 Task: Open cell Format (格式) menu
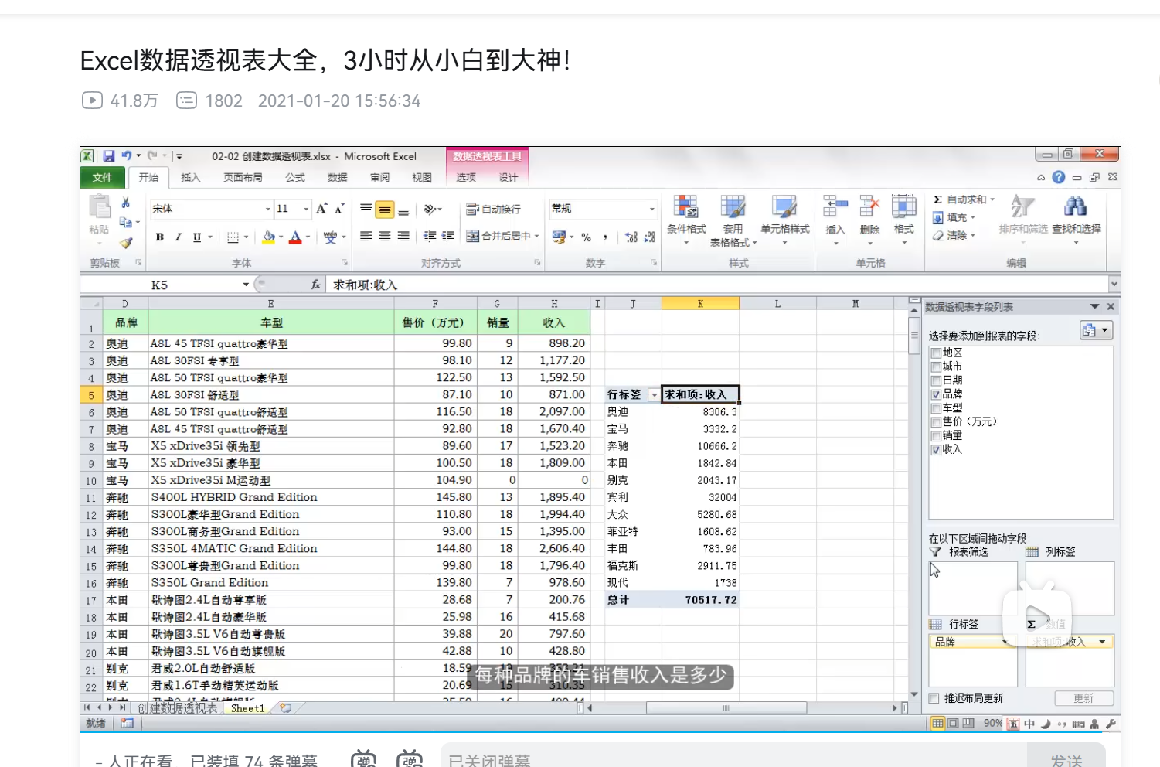tap(903, 220)
